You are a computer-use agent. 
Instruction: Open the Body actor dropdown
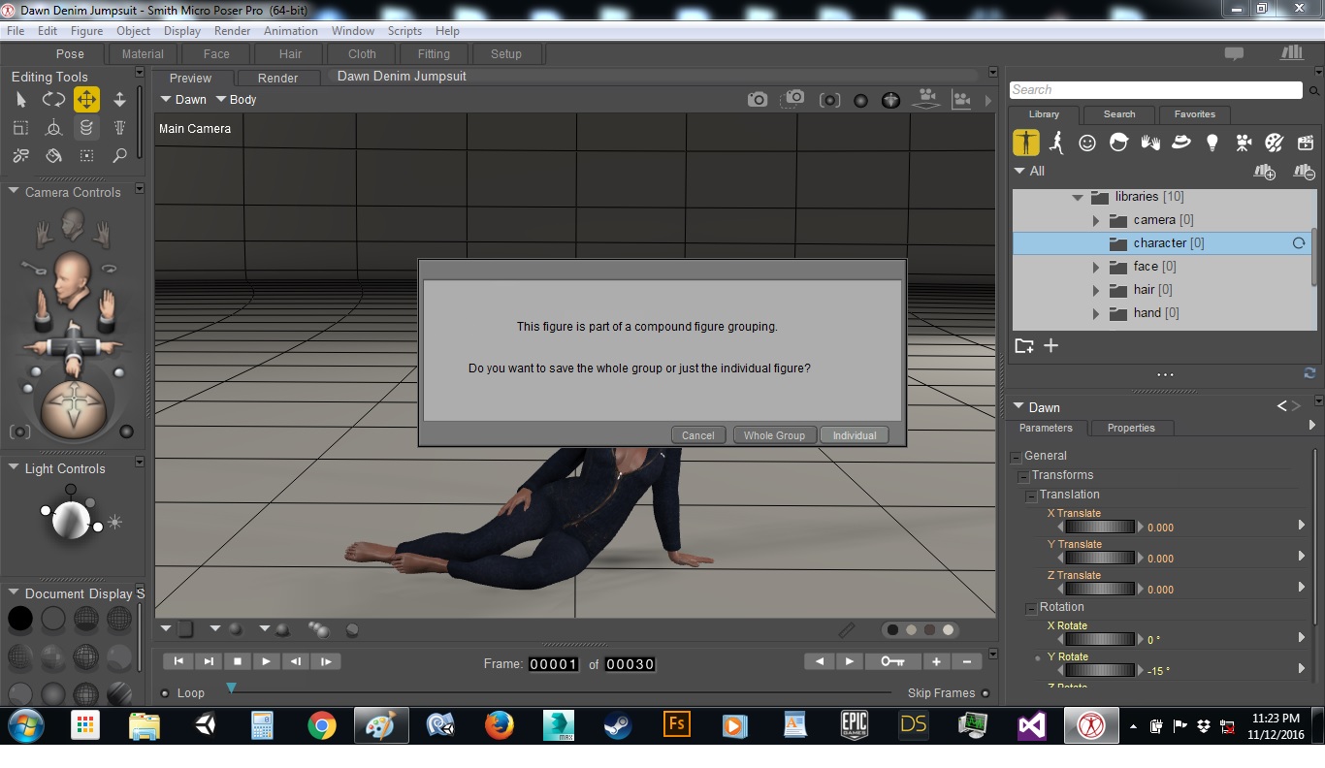(x=236, y=100)
